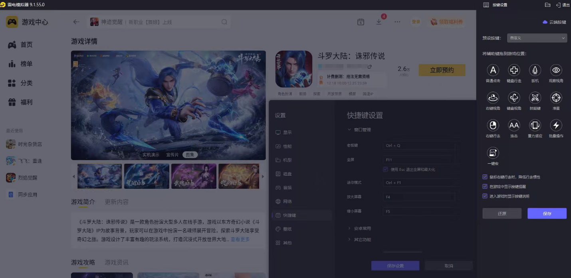
Task: Select the 键盘行走 D-pad key tool
Action: 514,70
